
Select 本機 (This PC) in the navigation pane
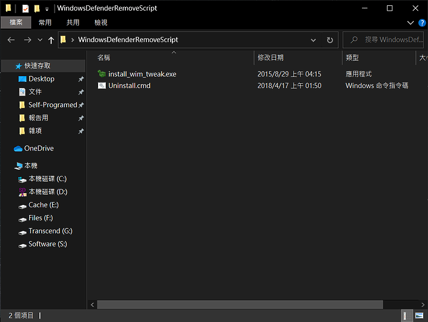31,166
